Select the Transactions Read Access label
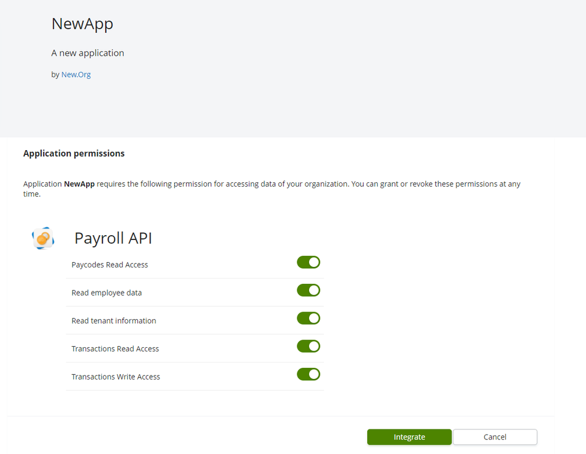The height and width of the screenshot is (454, 586). pyautogui.click(x=115, y=348)
